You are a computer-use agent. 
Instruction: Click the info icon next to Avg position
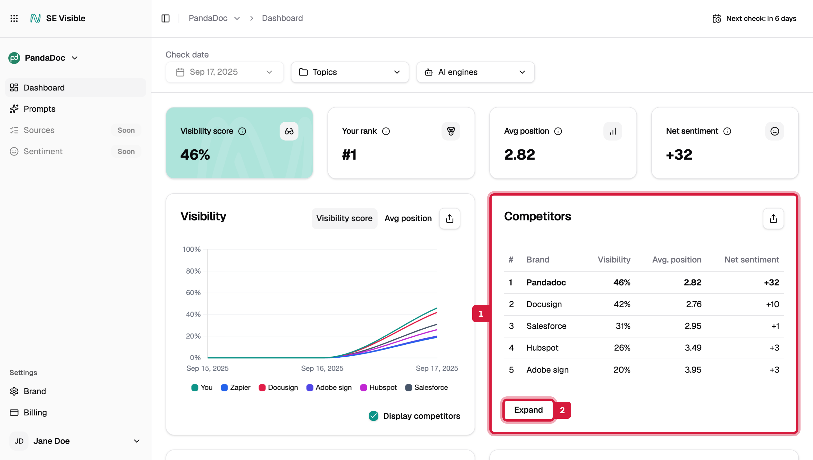click(558, 131)
